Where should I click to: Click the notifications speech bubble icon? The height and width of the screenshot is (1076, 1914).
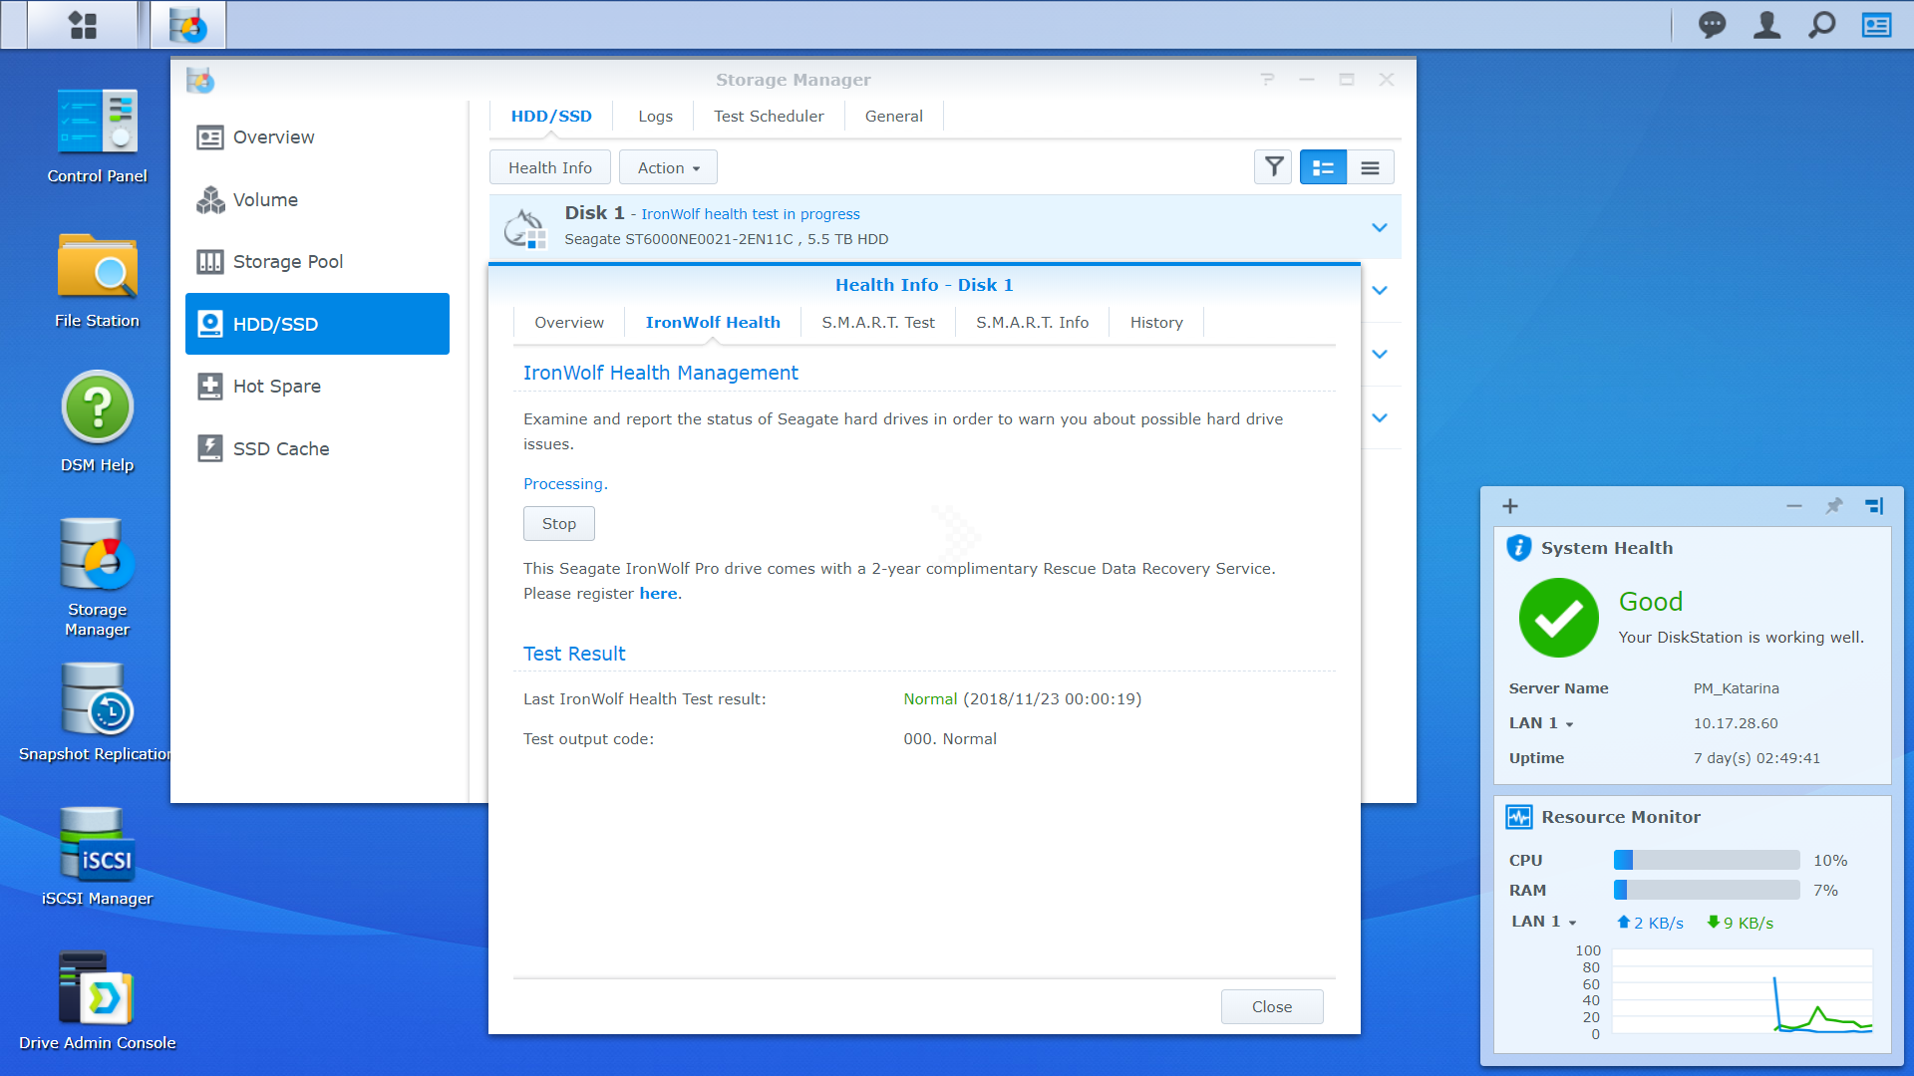click(1712, 25)
